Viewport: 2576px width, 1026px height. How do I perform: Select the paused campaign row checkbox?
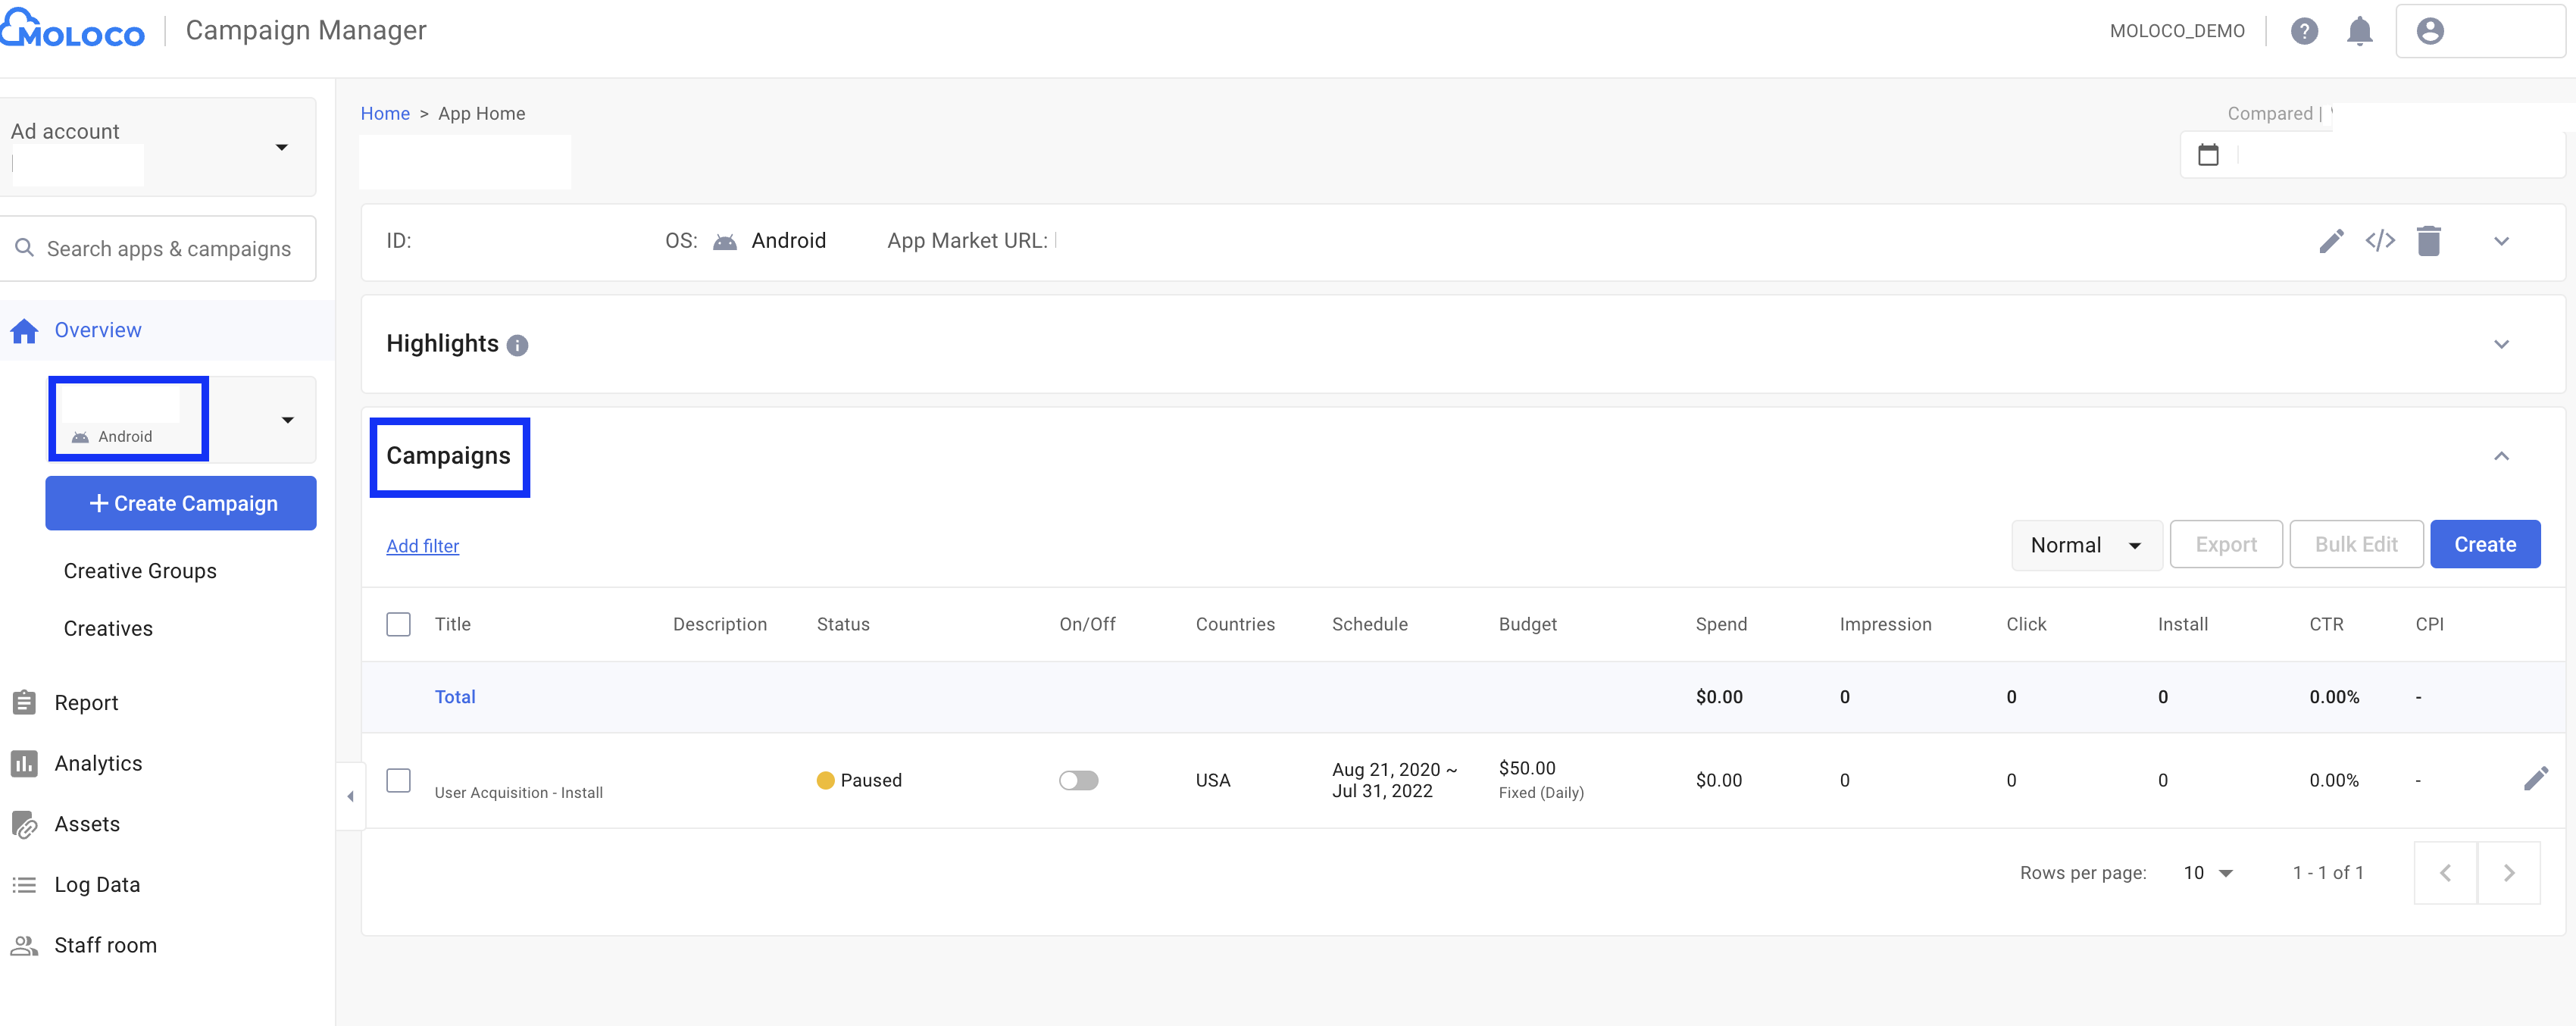click(x=398, y=780)
